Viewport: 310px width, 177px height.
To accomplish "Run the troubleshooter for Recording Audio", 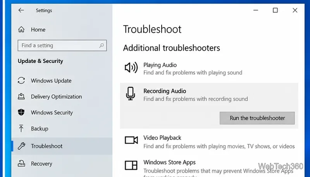I will tap(257, 118).
